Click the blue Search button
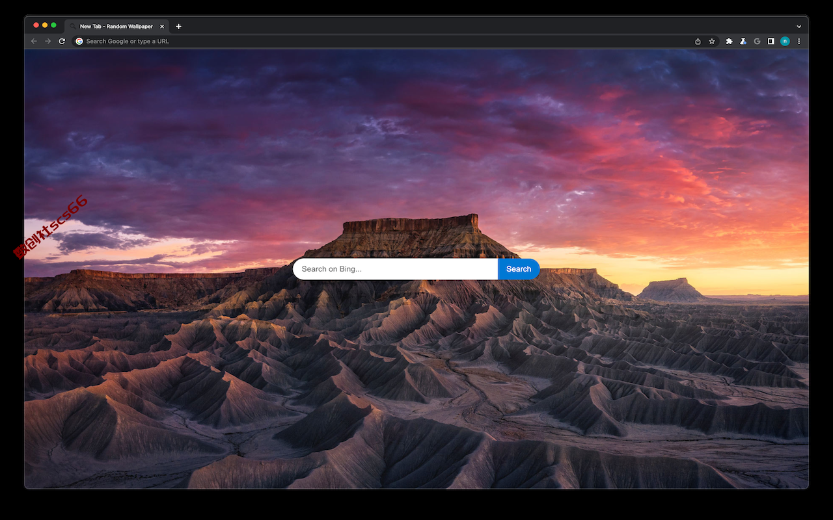The width and height of the screenshot is (833, 520). point(519,269)
